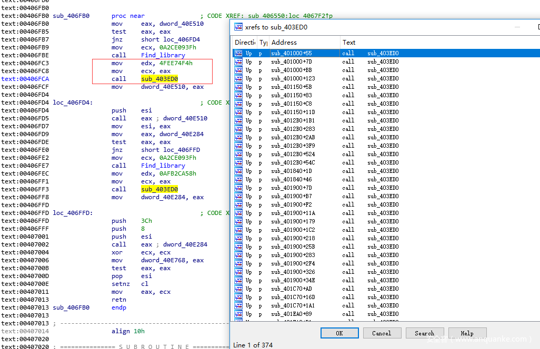Click the icon on the sub_4012B0+1B1 row
This screenshot has height=349, width=540.
pos(238,120)
